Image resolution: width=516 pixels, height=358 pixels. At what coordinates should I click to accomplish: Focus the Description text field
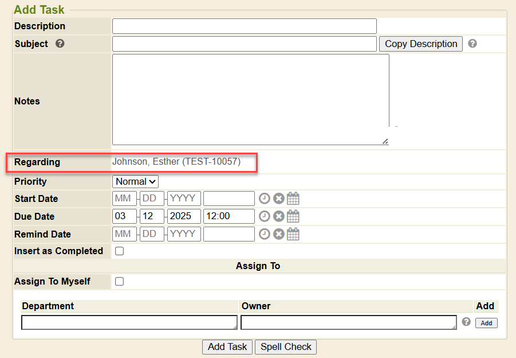(244, 26)
